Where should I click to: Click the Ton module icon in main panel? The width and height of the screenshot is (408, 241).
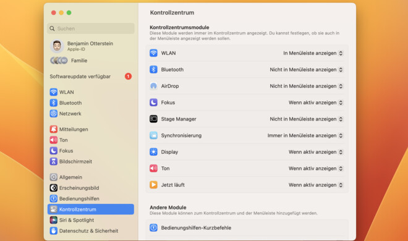point(153,168)
